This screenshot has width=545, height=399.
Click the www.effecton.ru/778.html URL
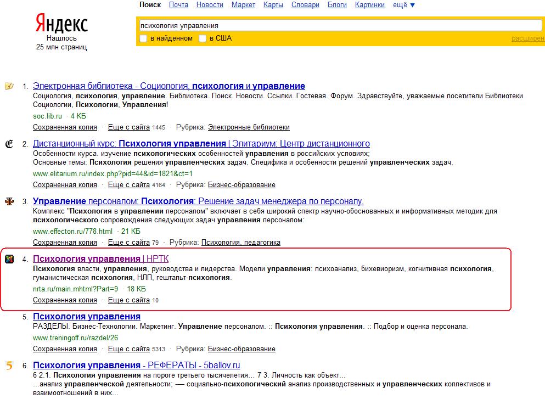click(x=72, y=232)
